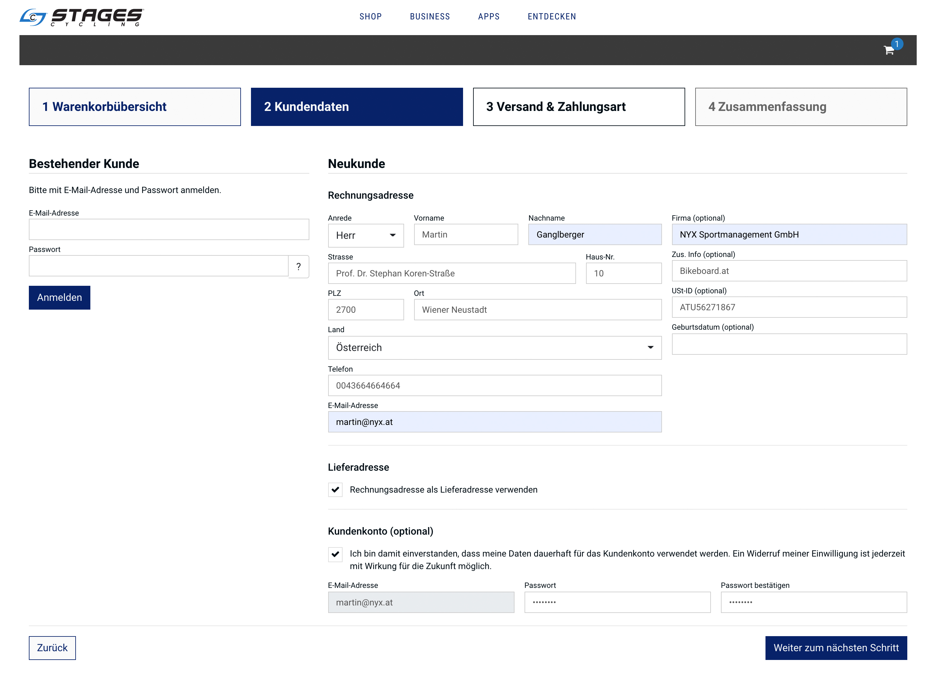928x675 pixels.
Task: Click the Neukunde heading
Action: coord(356,164)
